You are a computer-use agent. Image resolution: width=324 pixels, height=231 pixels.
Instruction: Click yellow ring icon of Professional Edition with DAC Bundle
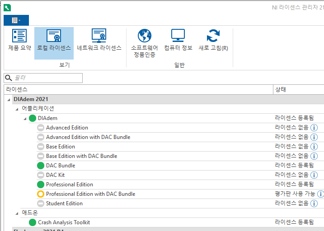41,194
